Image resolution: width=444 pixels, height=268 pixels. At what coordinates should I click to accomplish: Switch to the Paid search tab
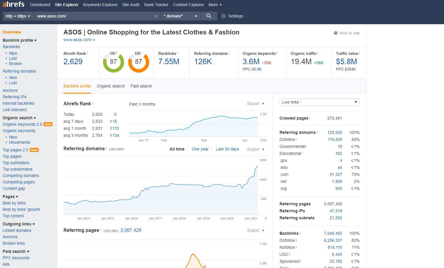click(141, 86)
